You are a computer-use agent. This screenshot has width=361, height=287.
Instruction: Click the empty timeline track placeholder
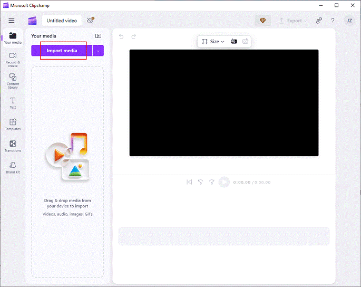pyautogui.click(x=224, y=236)
